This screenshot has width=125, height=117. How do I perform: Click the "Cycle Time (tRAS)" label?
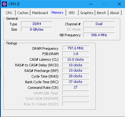click(45, 76)
